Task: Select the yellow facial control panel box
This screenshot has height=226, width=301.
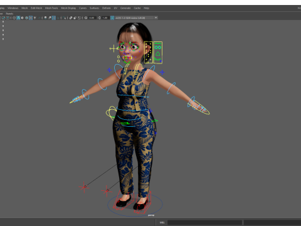Action: click(x=149, y=52)
